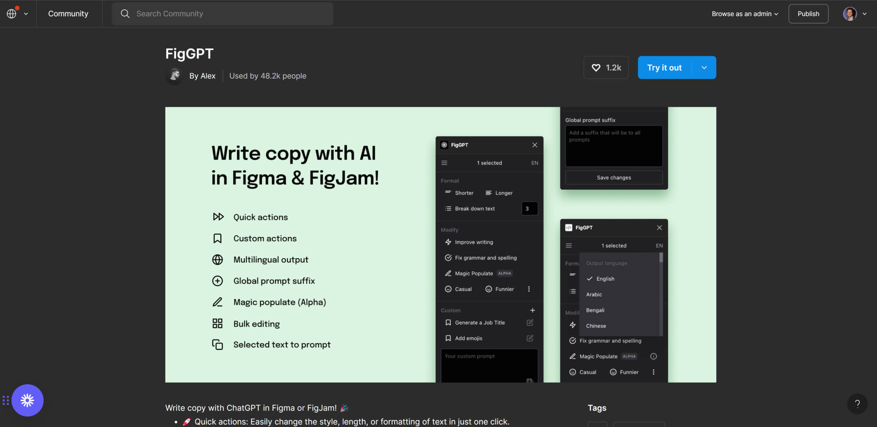
Task: Focus the Search Community field
Action: click(x=230, y=14)
